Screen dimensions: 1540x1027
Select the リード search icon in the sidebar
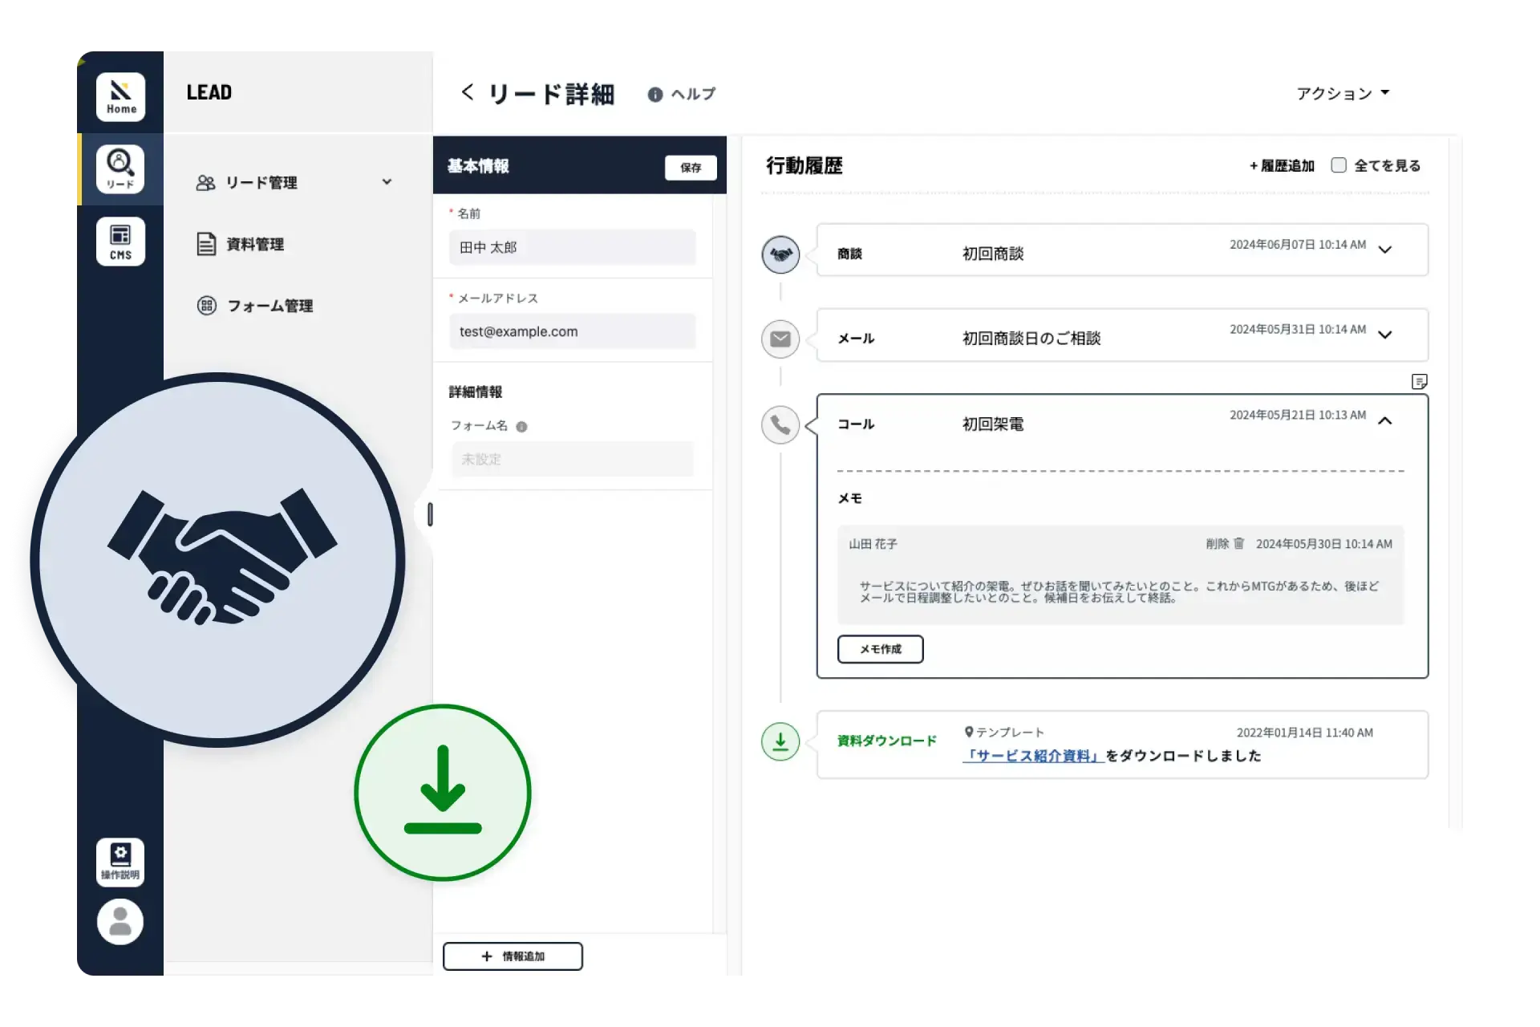[x=120, y=168]
